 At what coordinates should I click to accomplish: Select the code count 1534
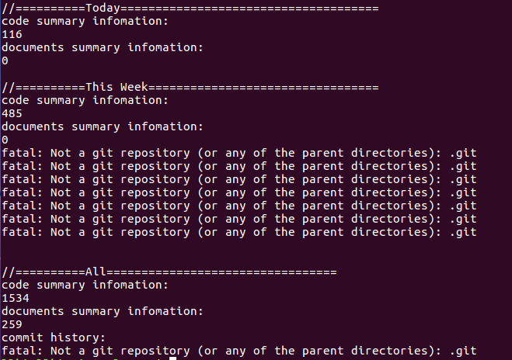click(15, 298)
